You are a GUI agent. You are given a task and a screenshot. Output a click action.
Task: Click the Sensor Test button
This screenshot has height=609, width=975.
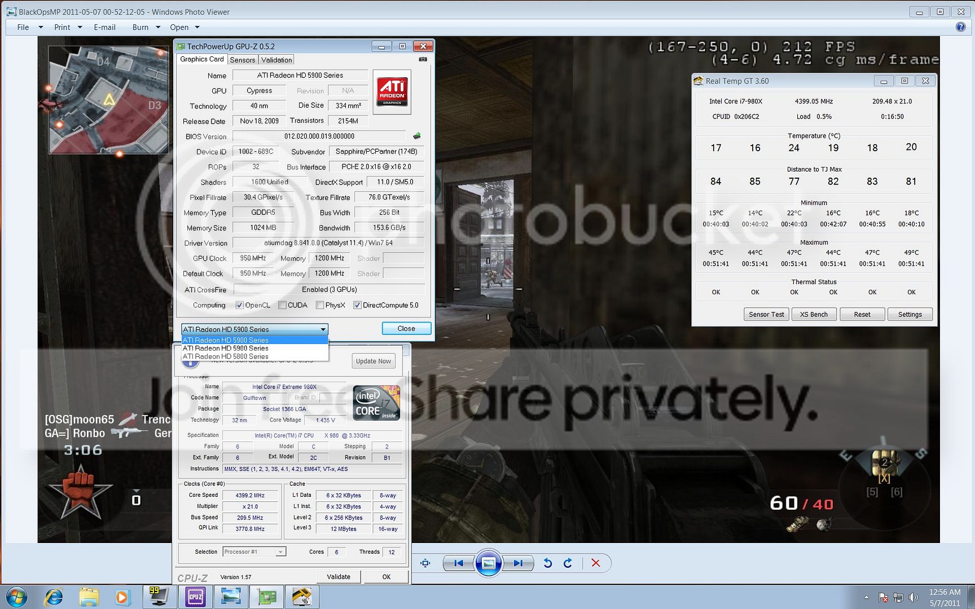tap(766, 314)
